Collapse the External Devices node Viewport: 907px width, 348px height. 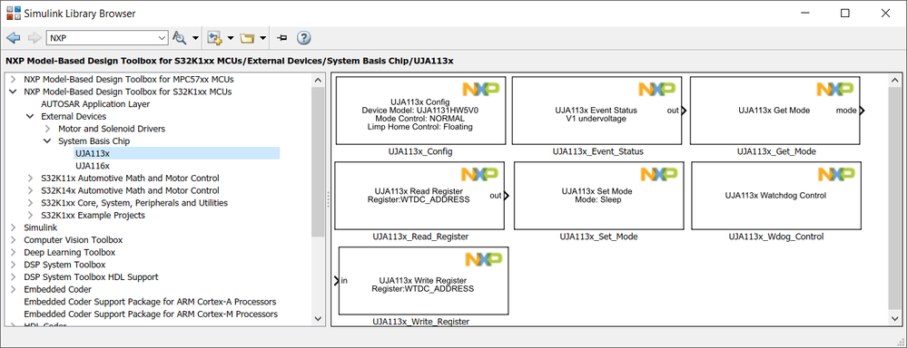pyautogui.click(x=30, y=117)
